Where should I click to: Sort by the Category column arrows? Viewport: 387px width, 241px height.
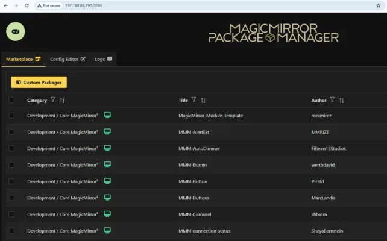coord(62,101)
